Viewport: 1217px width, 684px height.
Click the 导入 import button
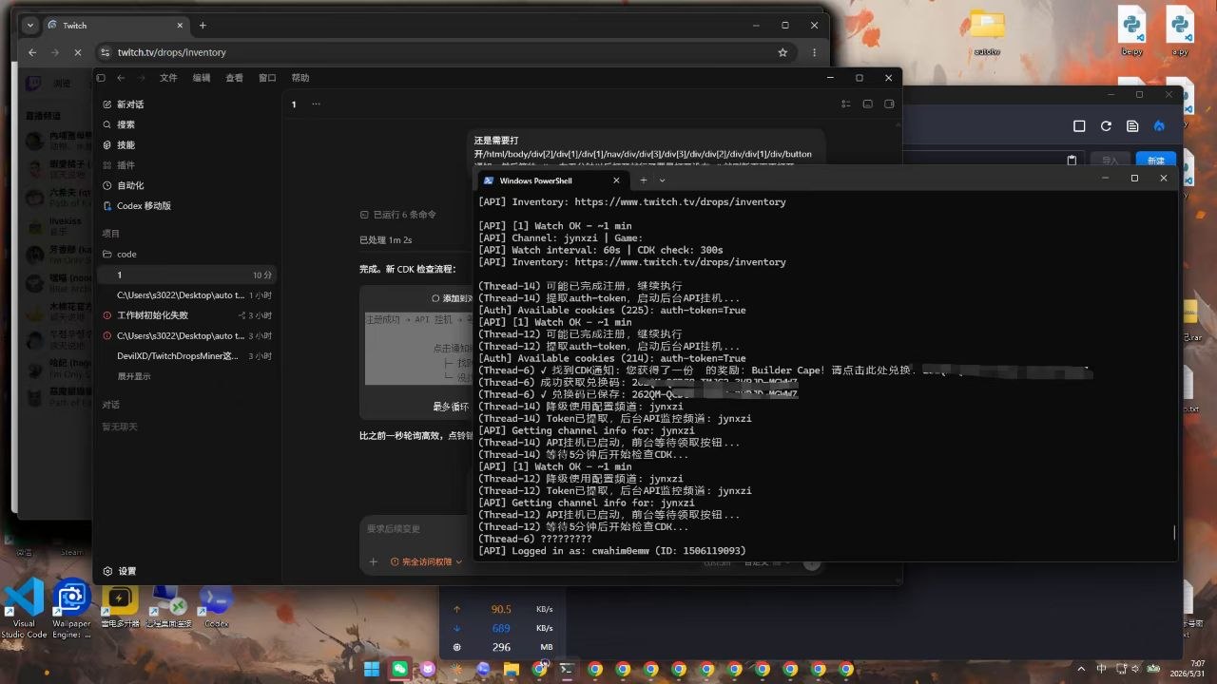(x=1110, y=161)
